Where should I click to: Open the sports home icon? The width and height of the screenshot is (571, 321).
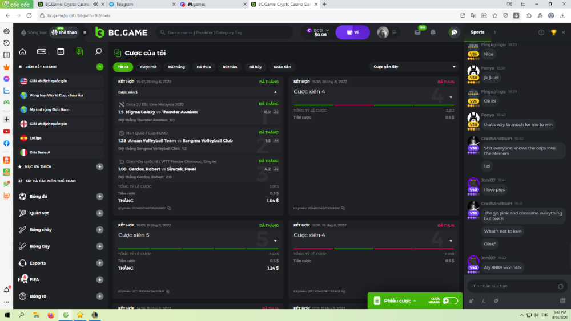[x=22, y=52]
